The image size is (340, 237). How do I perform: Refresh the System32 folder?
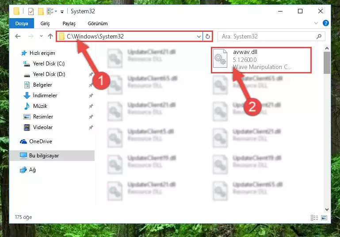(x=207, y=36)
